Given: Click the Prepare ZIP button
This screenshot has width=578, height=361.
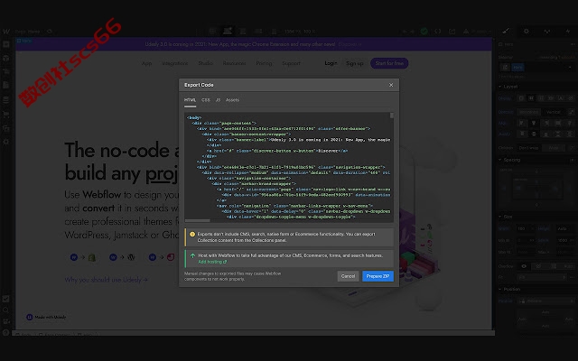Looking at the screenshot, I should click(378, 276).
